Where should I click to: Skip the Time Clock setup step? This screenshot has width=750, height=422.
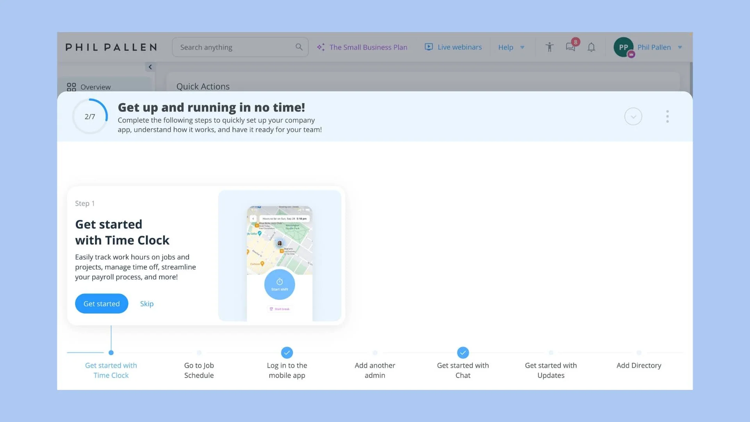[x=146, y=304]
